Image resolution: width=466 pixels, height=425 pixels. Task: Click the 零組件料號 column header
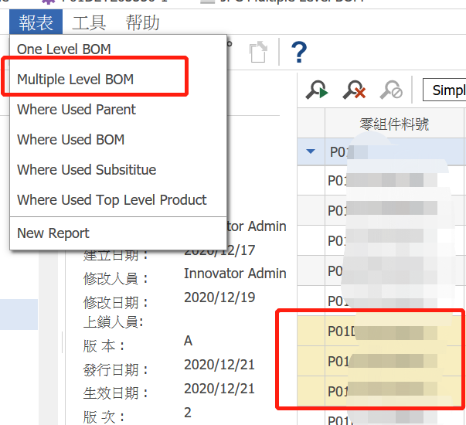[394, 124]
